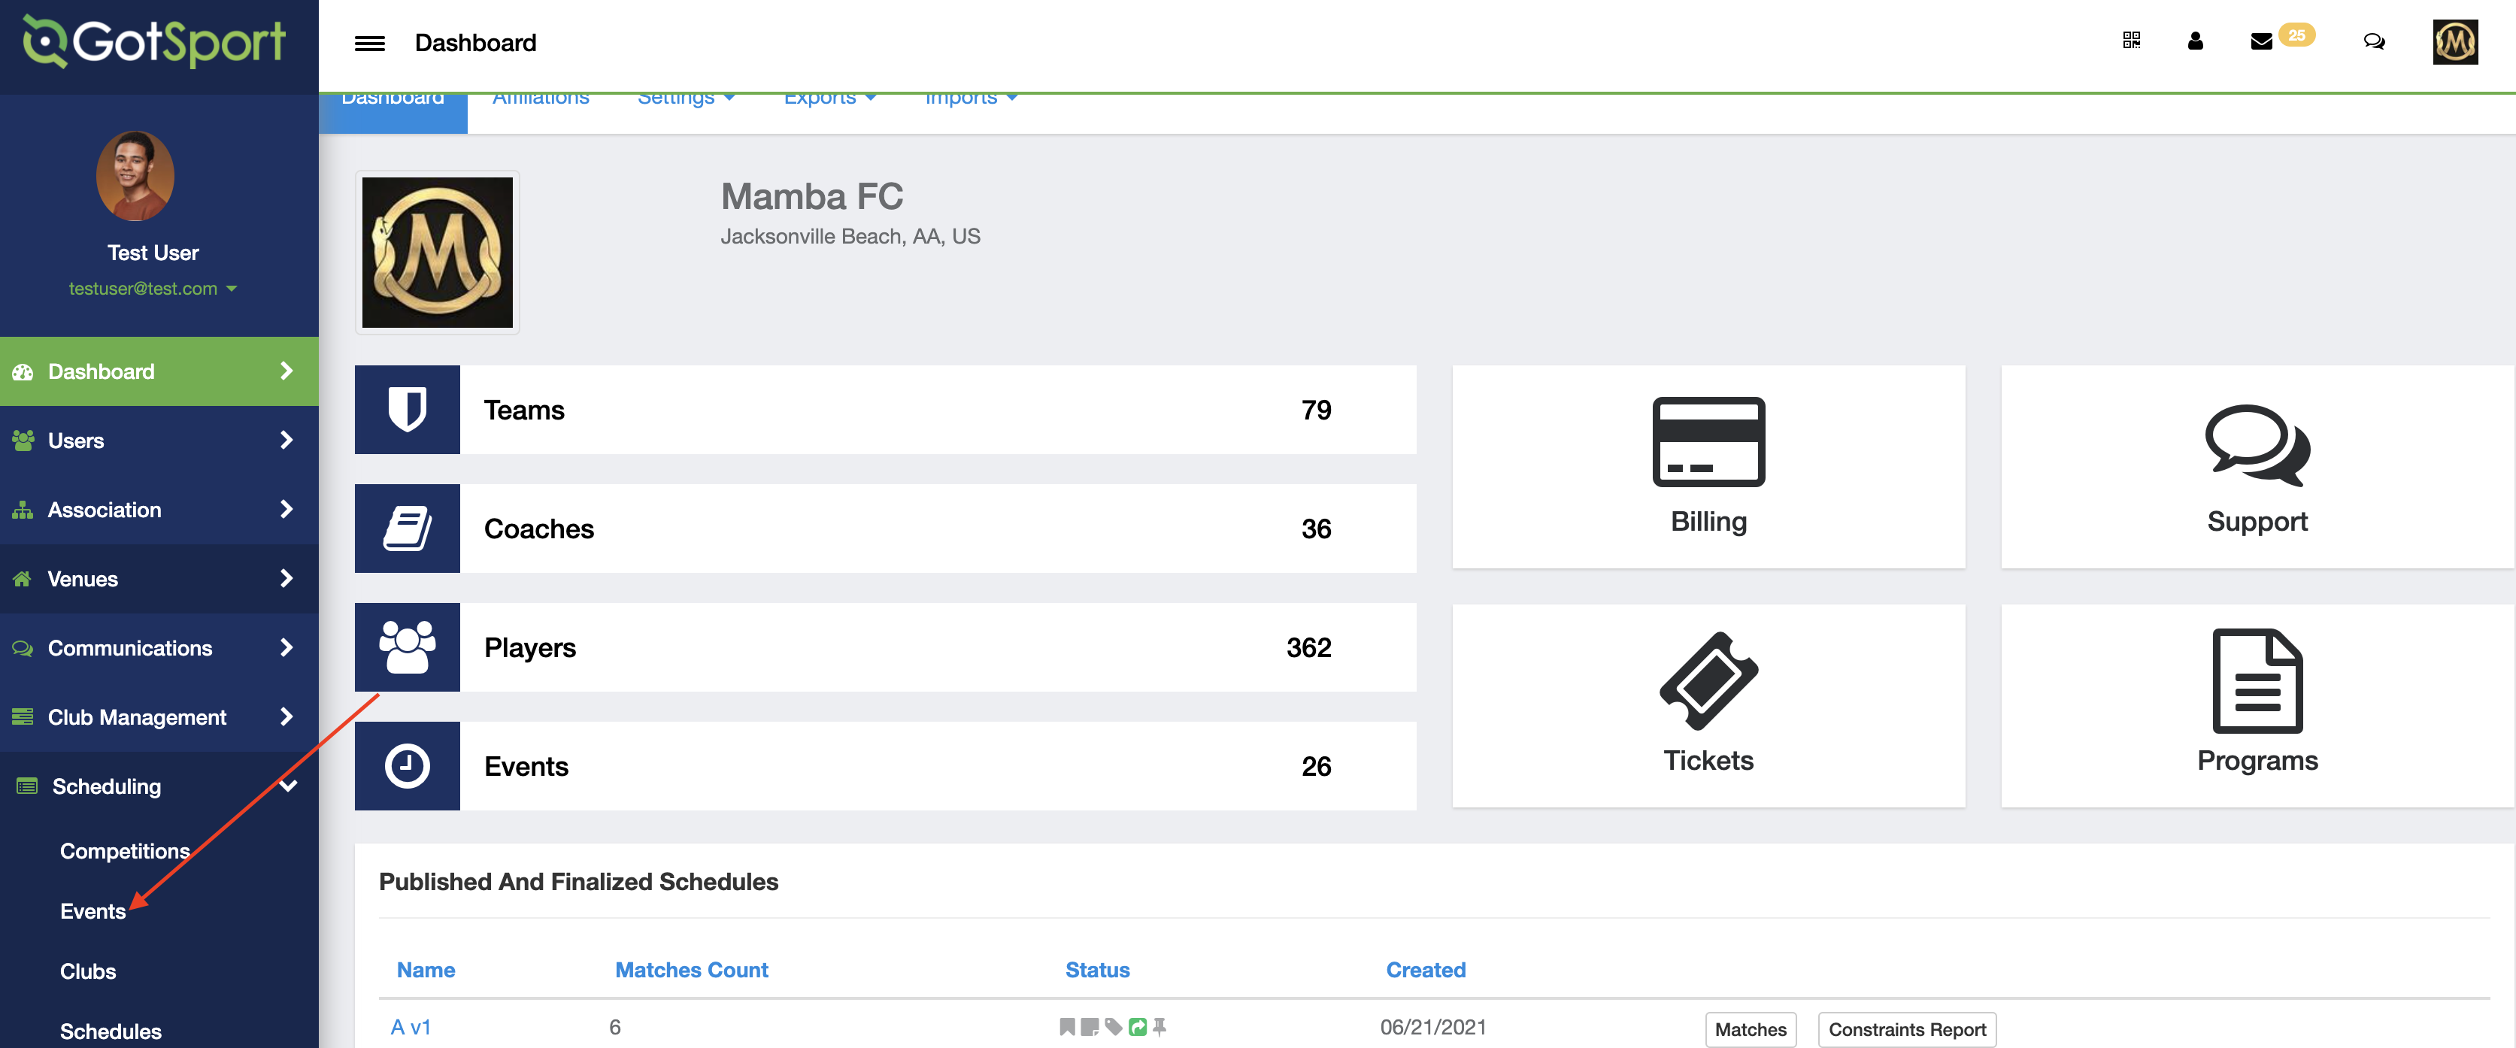Click the Teams count row
Image resolution: width=2516 pixels, height=1048 pixels.
pos(885,409)
